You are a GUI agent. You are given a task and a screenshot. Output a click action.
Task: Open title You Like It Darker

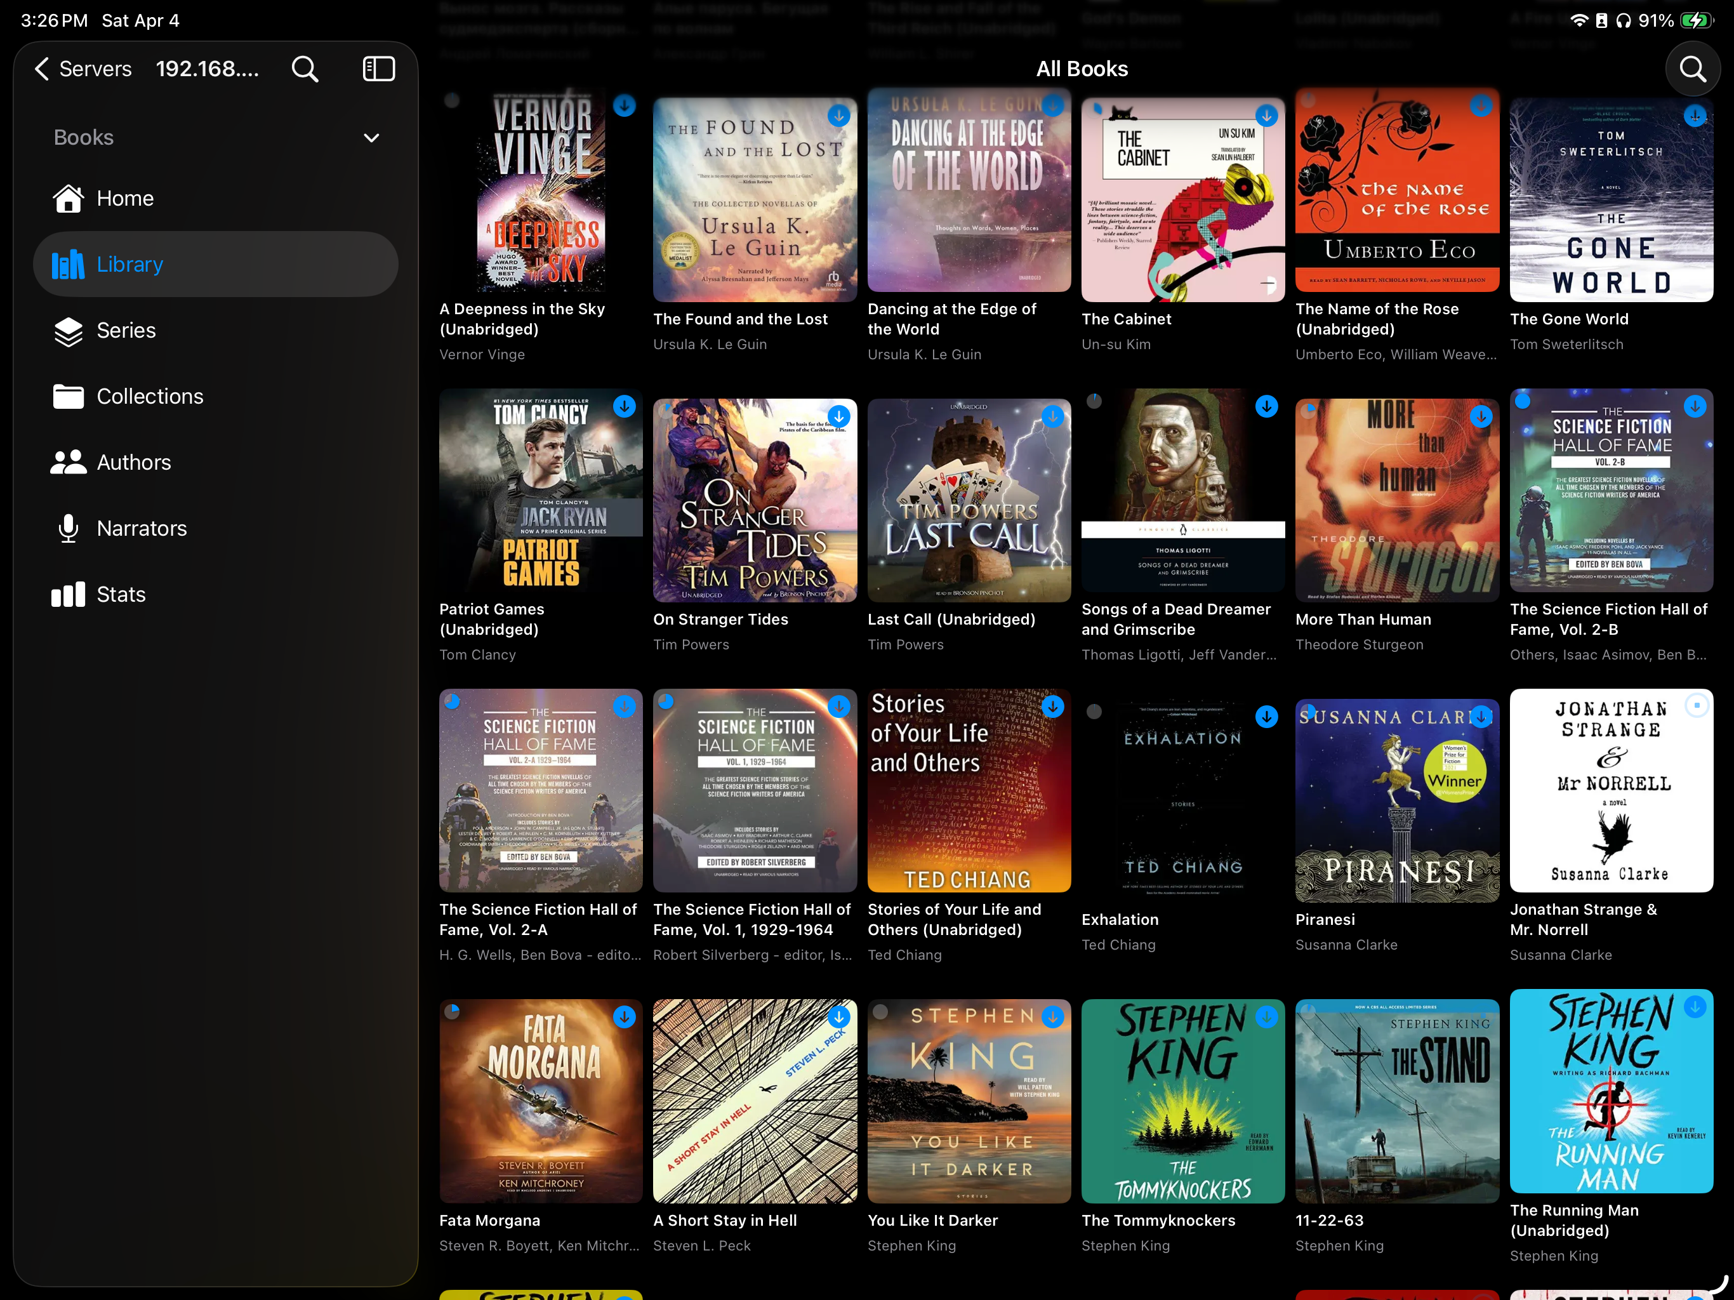pyautogui.click(x=932, y=1220)
